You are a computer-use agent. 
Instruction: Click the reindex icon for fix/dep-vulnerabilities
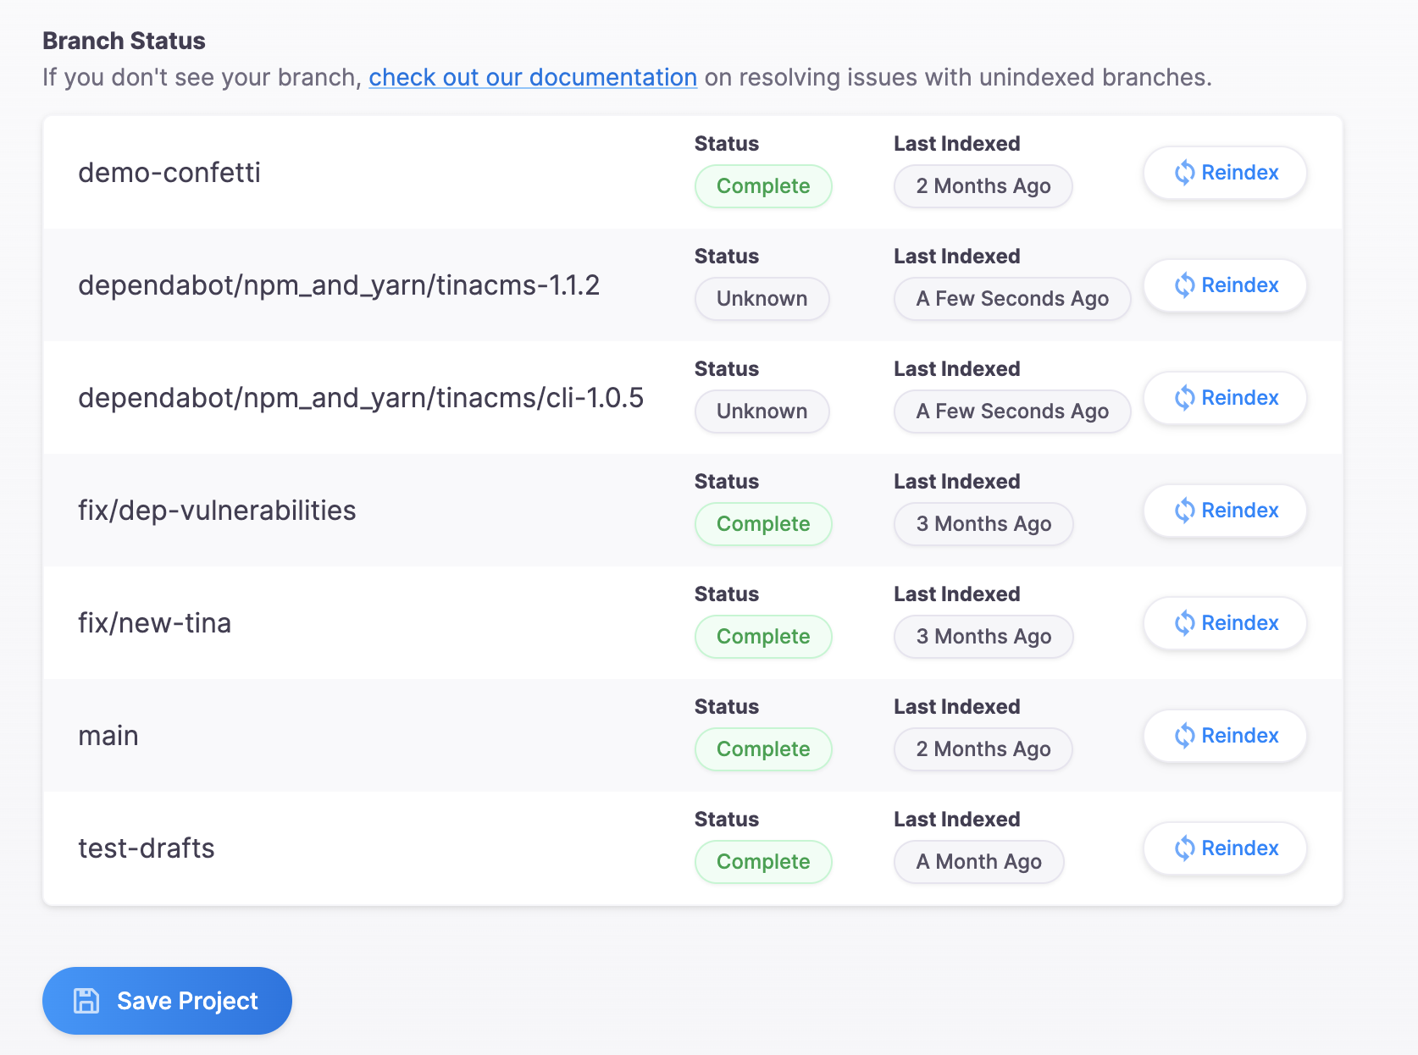click(1184, 511)
